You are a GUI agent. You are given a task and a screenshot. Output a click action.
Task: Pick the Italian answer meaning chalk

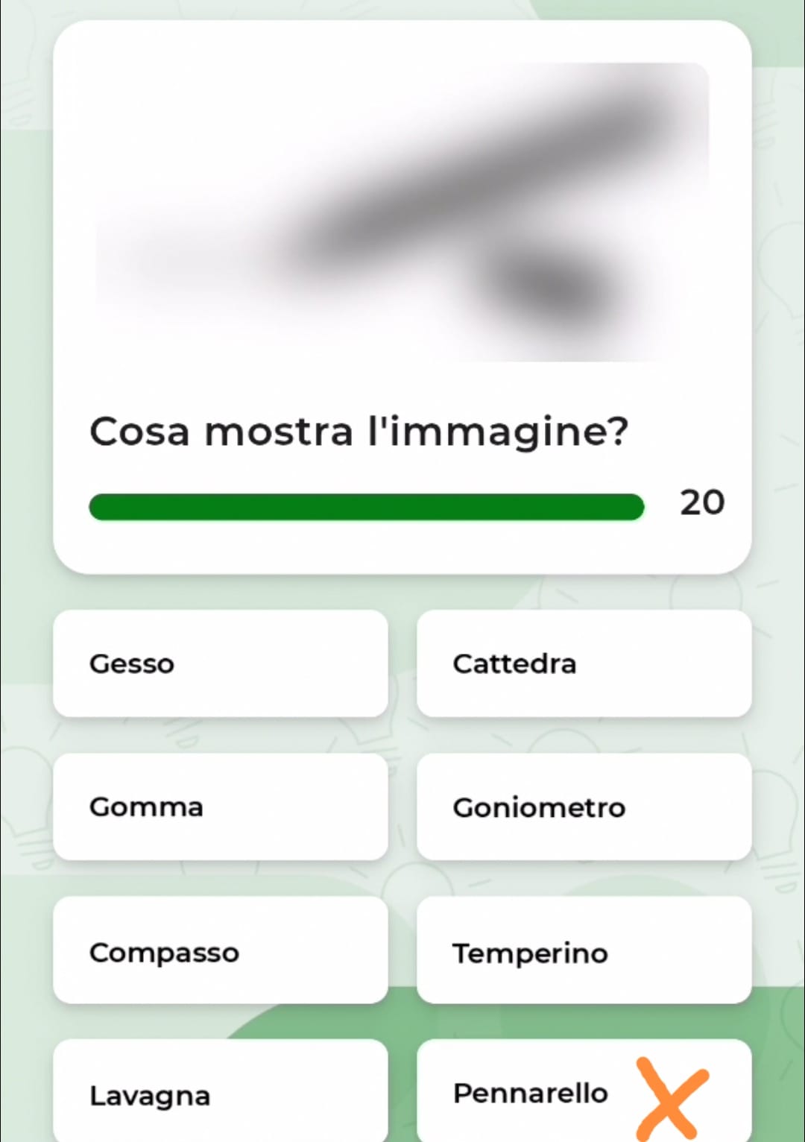(221, 663)
